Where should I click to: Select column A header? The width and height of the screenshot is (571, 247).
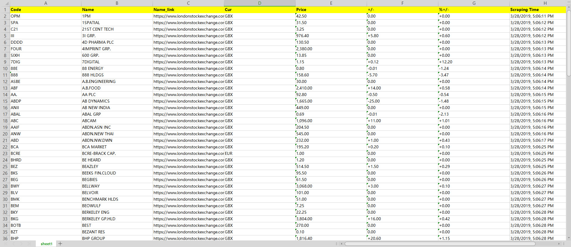click(x=46, y=3)
